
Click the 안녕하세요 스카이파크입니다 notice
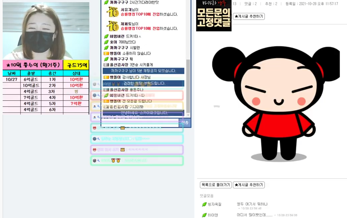pyautogui.click(x=143, y=113)
